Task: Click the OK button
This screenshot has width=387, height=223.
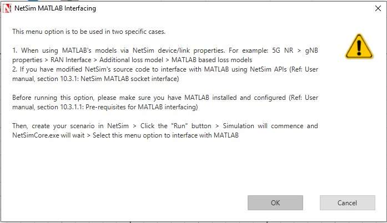Action: (275, 203)
